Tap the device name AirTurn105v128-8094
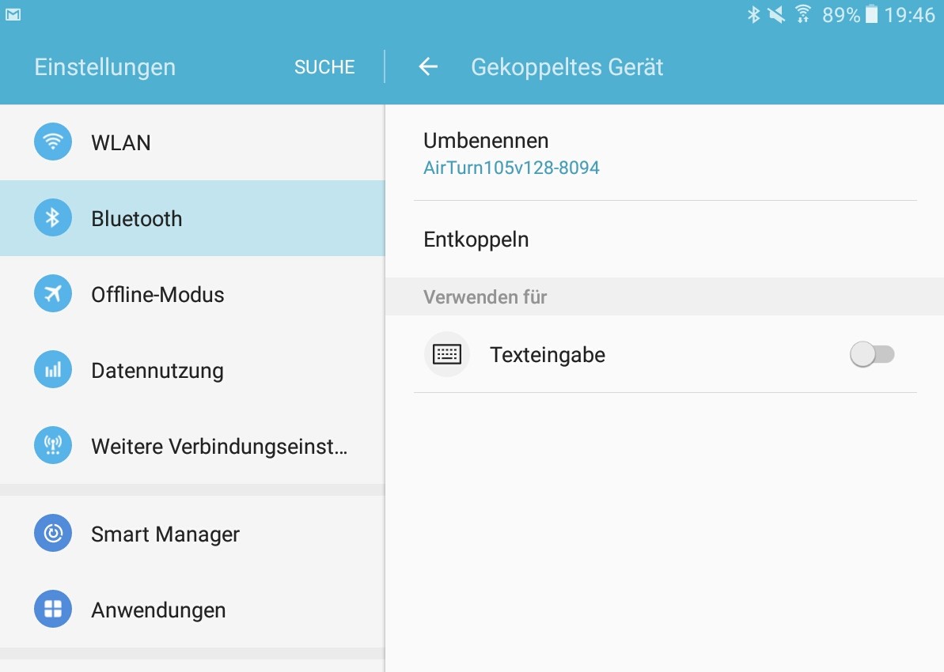 coord(511,168)
